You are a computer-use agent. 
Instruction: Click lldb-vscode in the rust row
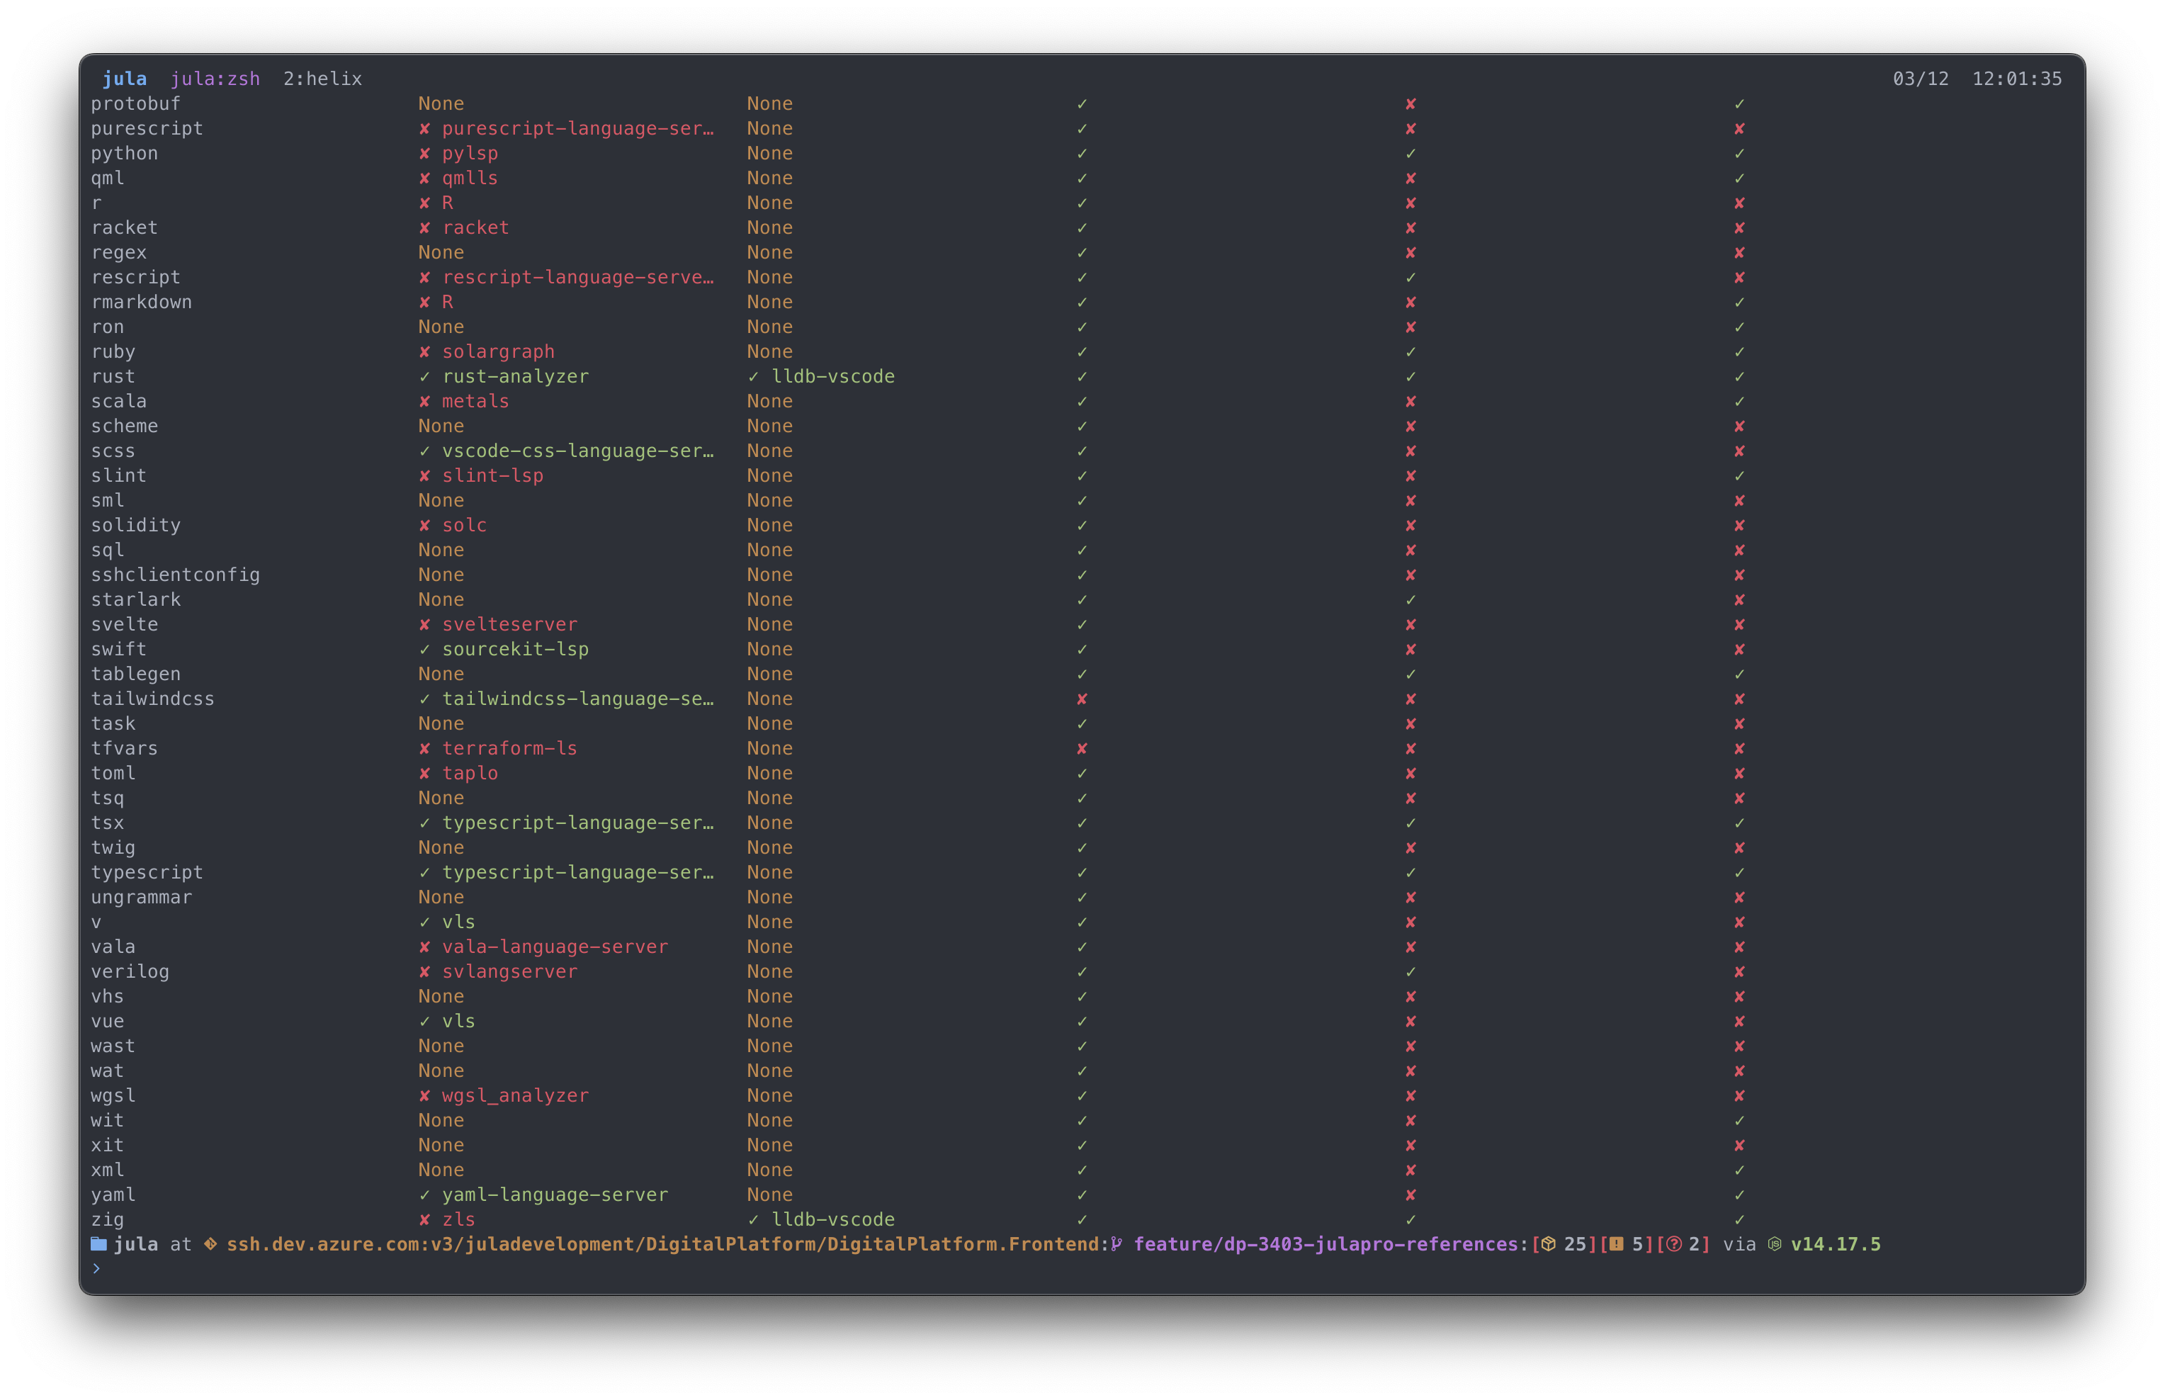[x=833, y=376]
